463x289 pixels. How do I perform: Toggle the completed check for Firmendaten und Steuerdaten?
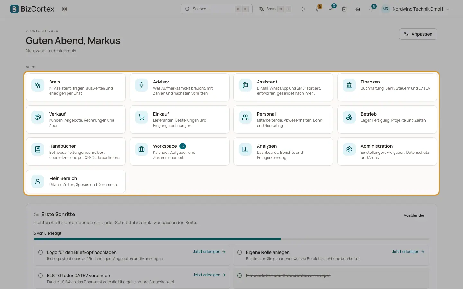240,276
